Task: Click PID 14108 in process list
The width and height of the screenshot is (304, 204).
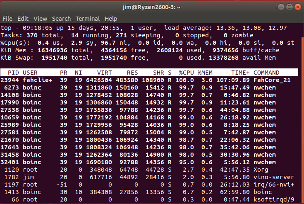Action: [x=10, y=95]
